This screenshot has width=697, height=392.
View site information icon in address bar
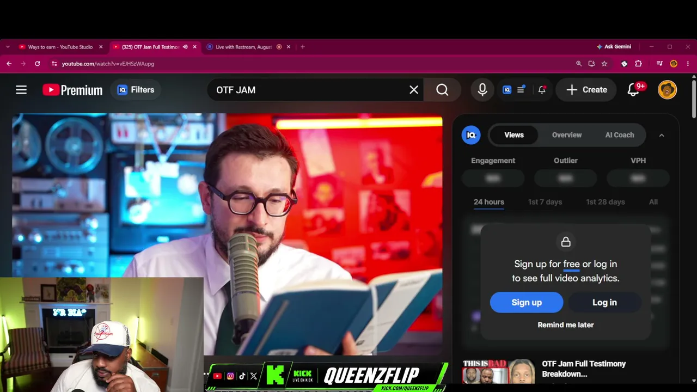(x=54, y=64)
